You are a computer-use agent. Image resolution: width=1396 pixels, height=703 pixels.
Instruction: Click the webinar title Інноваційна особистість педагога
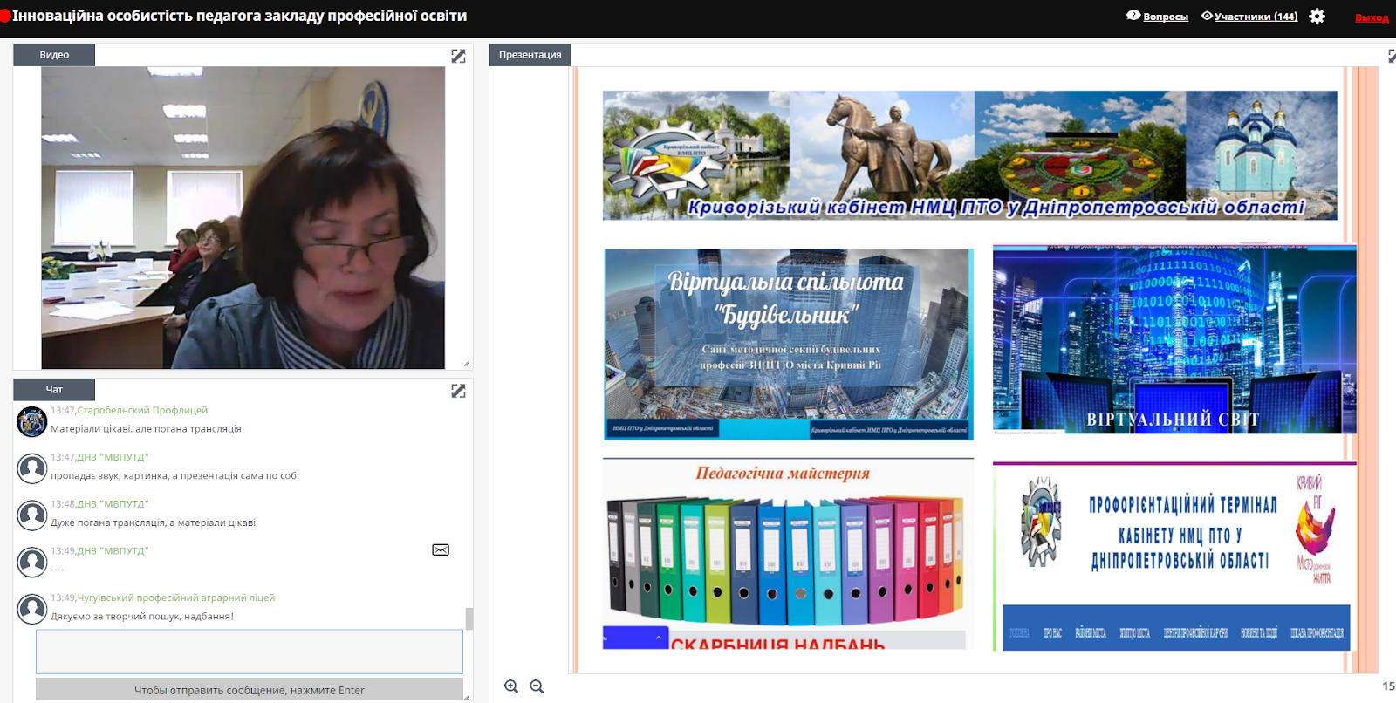[239, 16]
